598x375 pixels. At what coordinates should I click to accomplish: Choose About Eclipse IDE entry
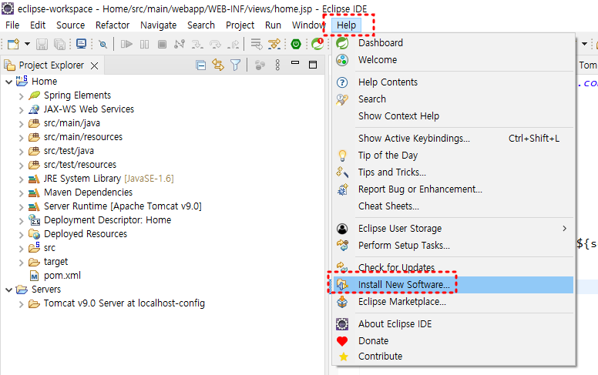click(453, 324)
